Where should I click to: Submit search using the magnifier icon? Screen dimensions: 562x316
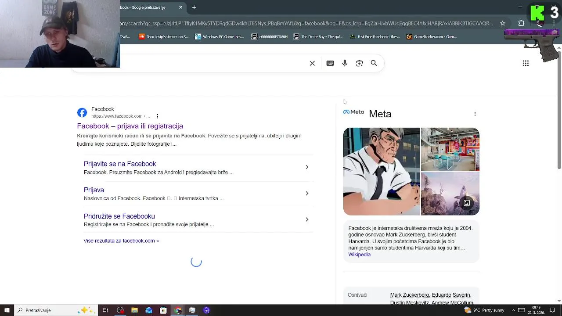click(x=374, y=63)
